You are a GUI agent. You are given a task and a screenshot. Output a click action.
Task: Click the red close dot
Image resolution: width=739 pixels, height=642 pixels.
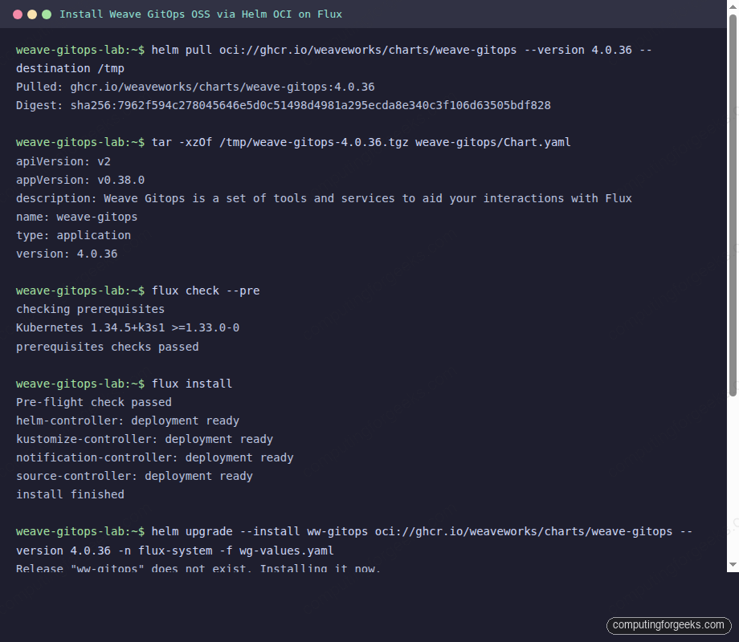(x=18, y=14)
